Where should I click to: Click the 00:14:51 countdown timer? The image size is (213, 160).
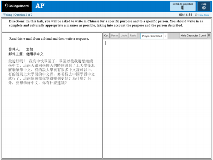pos(185,15)
